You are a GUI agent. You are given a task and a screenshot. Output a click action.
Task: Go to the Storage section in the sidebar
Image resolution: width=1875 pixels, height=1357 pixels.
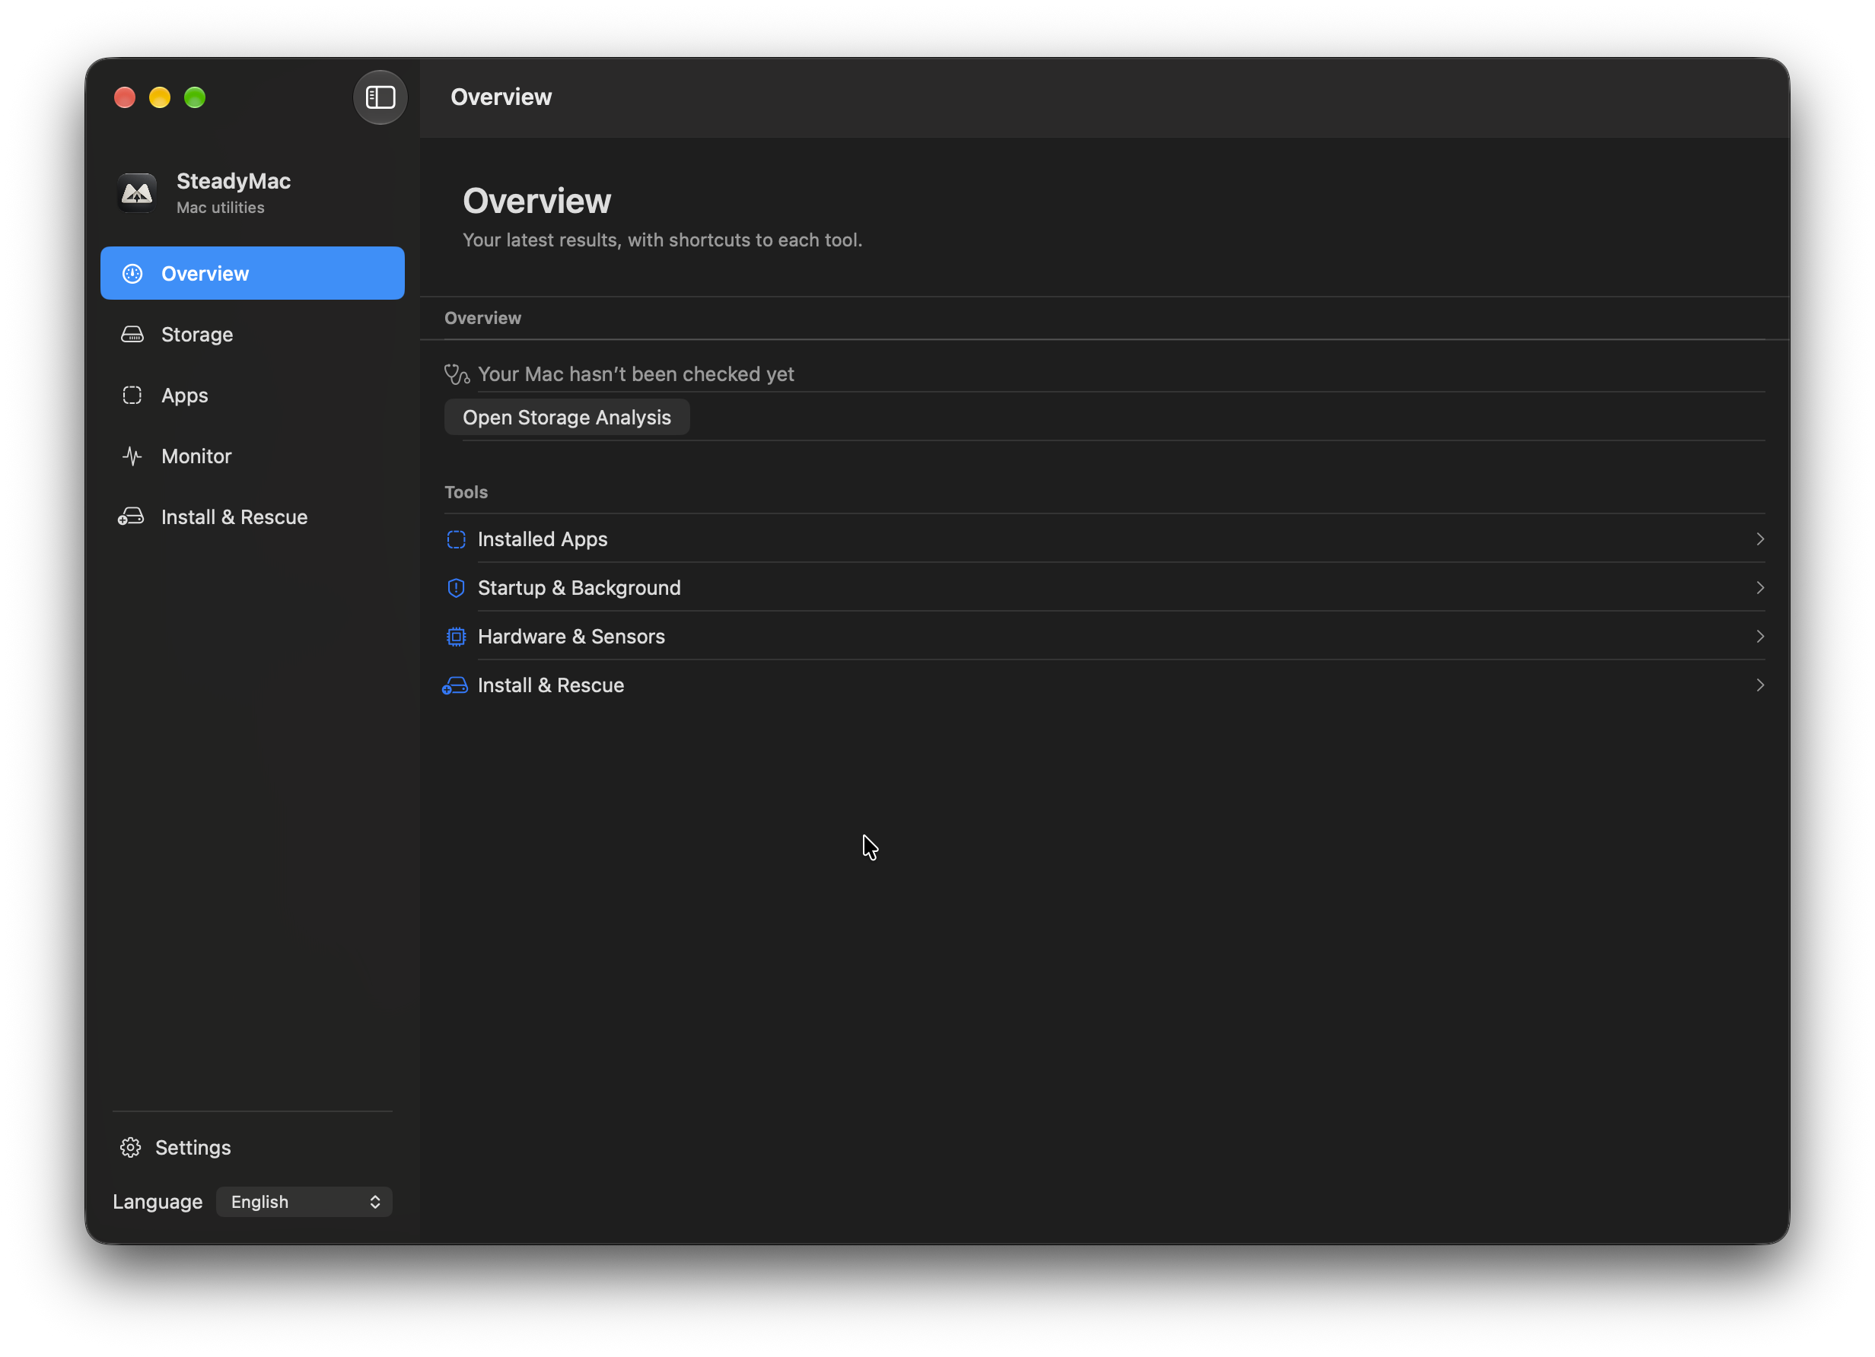tap(252, 335)
